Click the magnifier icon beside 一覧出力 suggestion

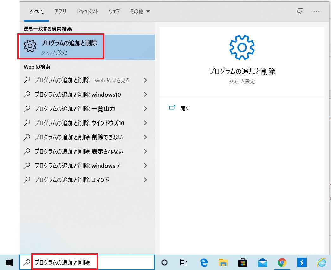(x=27, y=108)
